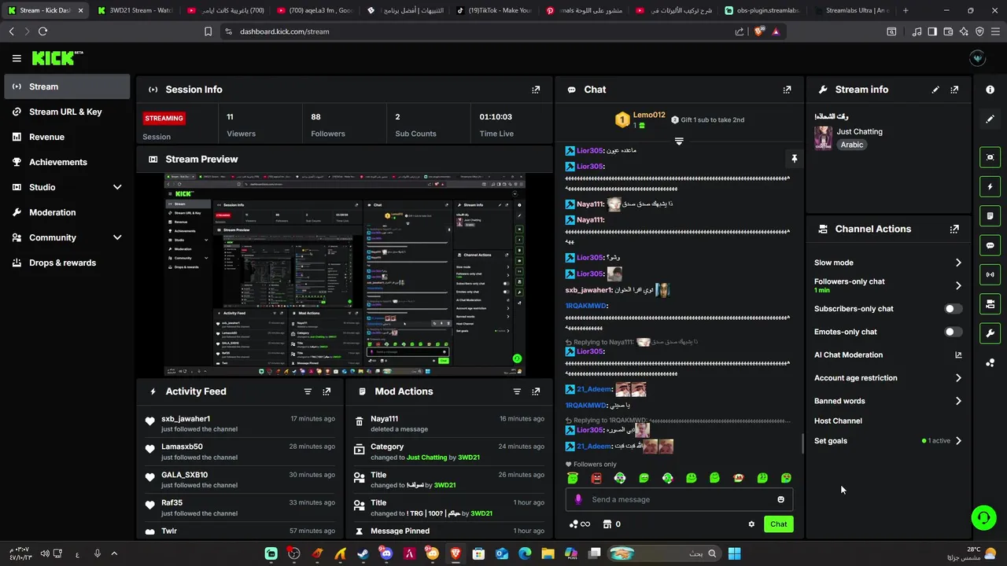Click the channel points infinity icon
Viewport: 1007px width, 566px height.
pos(579,524)
